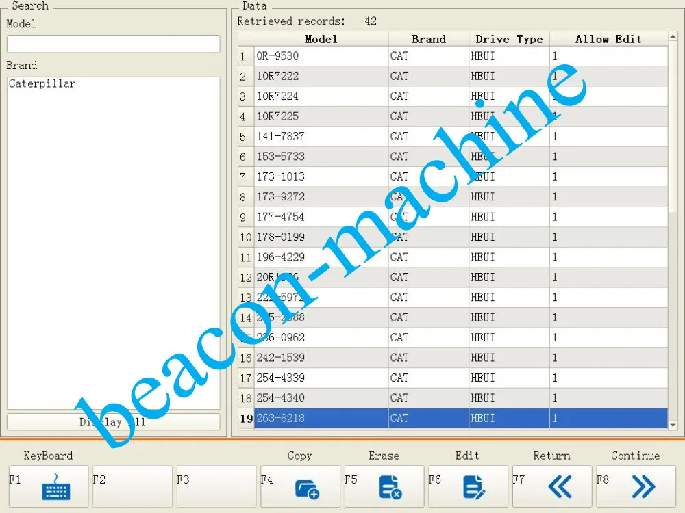Click HEUI cell in selected row 263-8218
Screen dimensions: 685x513
(510, 418)
